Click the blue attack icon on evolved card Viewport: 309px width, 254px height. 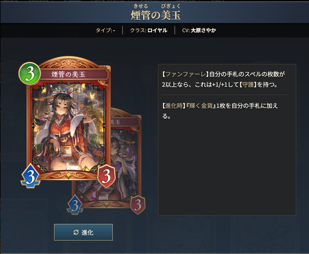pyautogui.click(x=75, y=205)
